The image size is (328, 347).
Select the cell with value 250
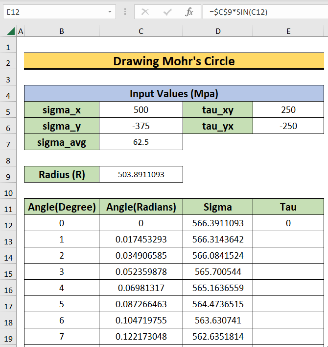tap(288, 110)
